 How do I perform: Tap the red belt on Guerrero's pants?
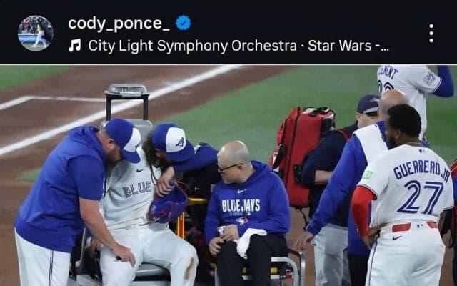pyautogui.click(x=414, y=226)
